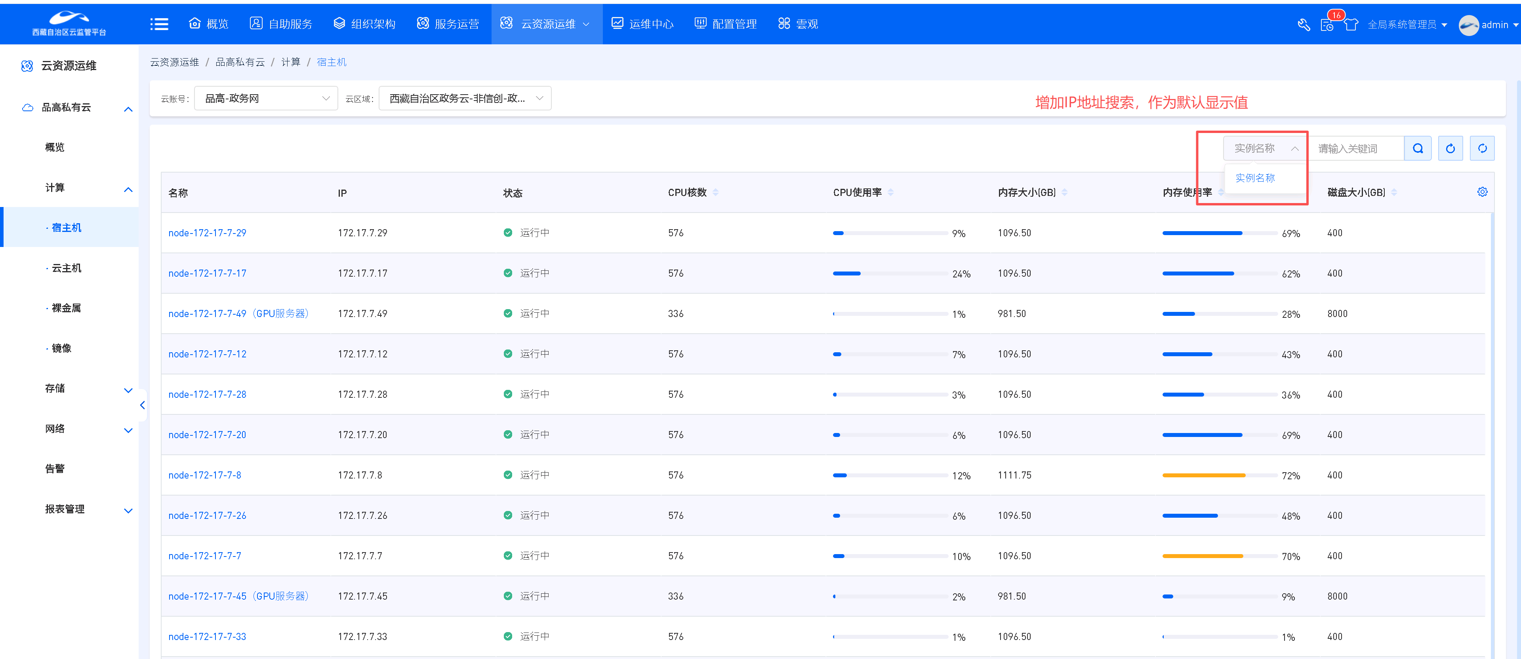Open the 运维中心 top menu
The image size is (1521, 659).
[x=642, y=24]
